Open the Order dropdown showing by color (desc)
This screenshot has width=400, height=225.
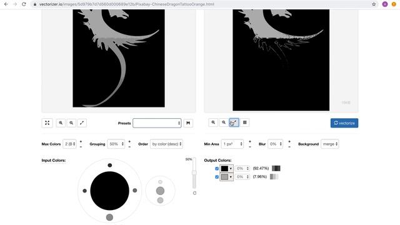(166, 144)
